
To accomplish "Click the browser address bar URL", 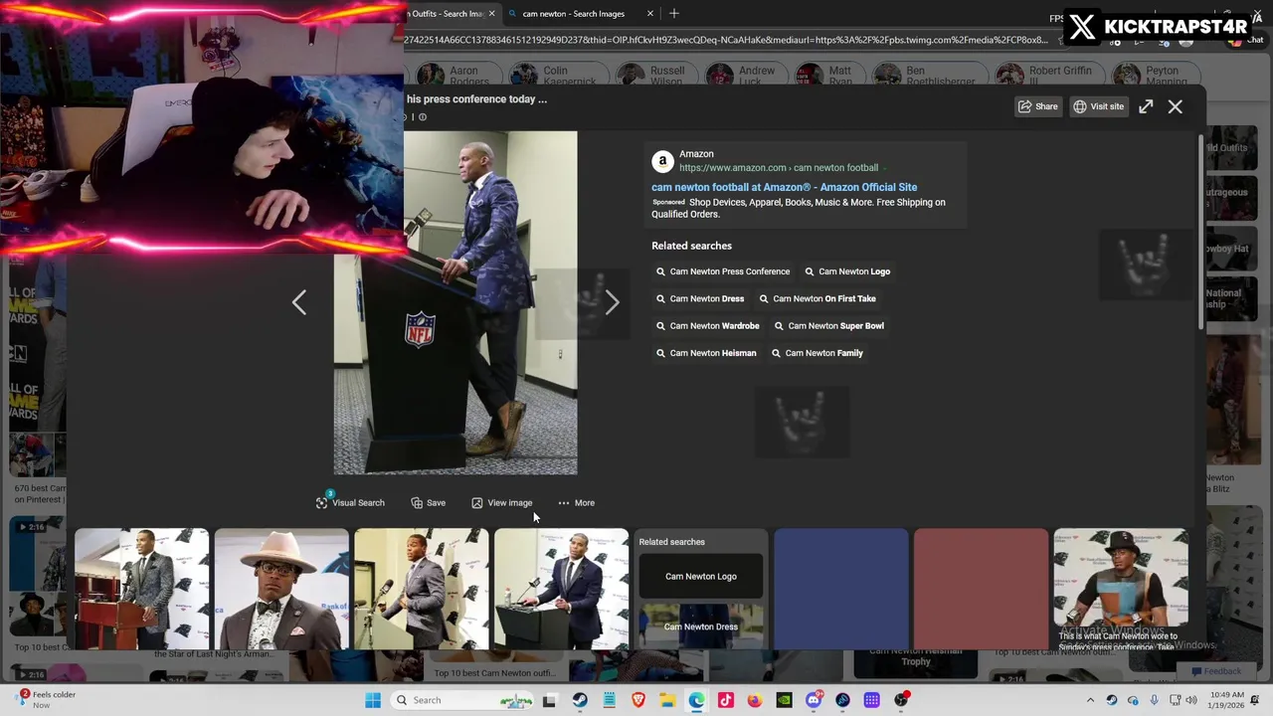I will point(726,41).
